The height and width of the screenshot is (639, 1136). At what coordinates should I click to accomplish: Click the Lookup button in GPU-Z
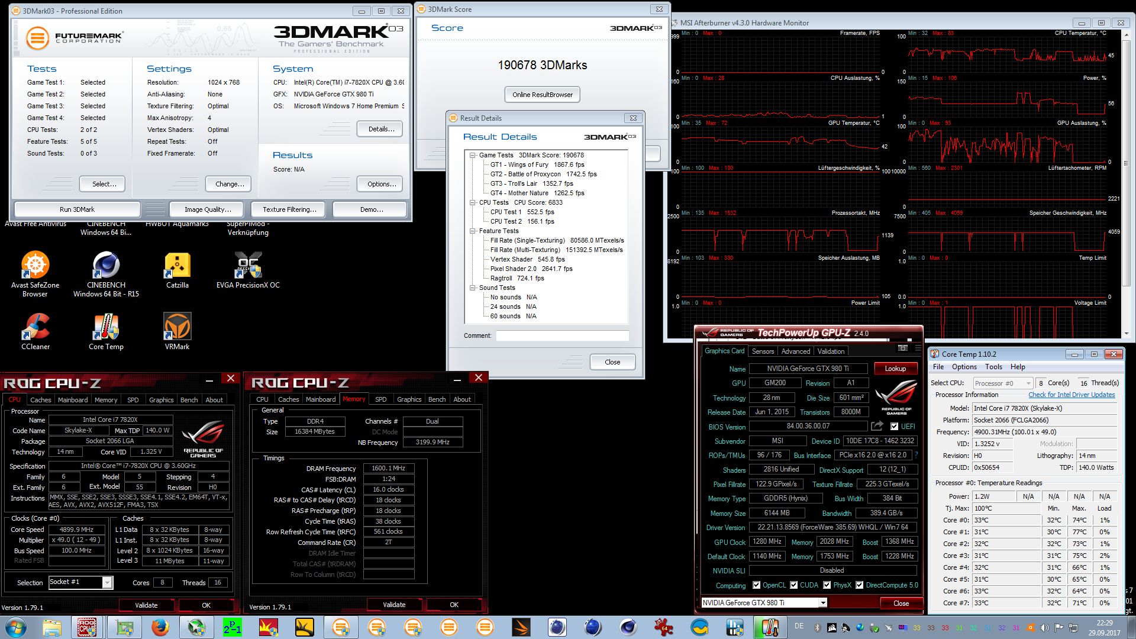(895, 369)
